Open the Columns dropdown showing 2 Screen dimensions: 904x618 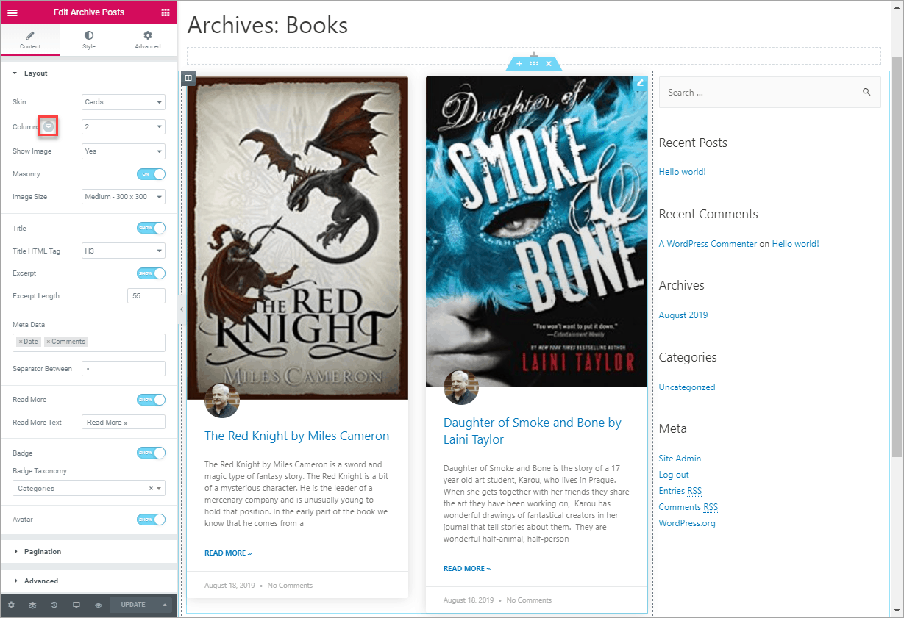[x=124, y=126]
